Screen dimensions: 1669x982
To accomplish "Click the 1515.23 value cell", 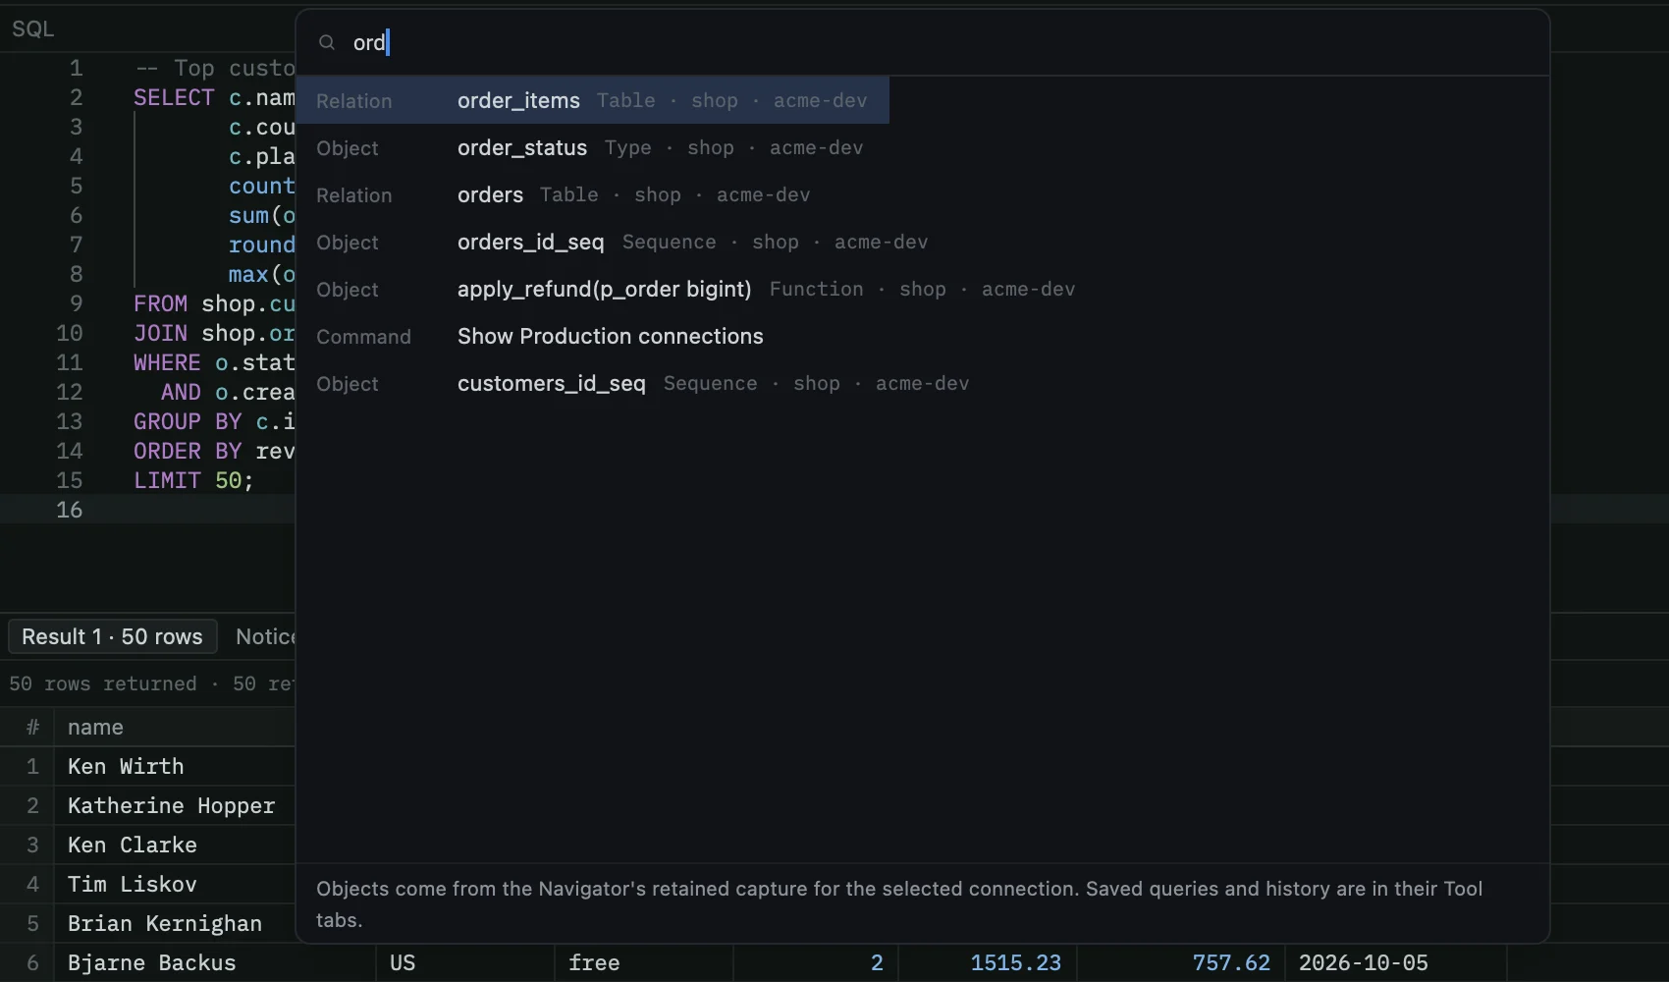I will 988,962.
